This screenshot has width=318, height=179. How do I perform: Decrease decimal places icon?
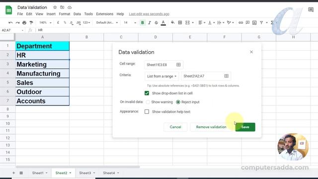coord(72,23)
